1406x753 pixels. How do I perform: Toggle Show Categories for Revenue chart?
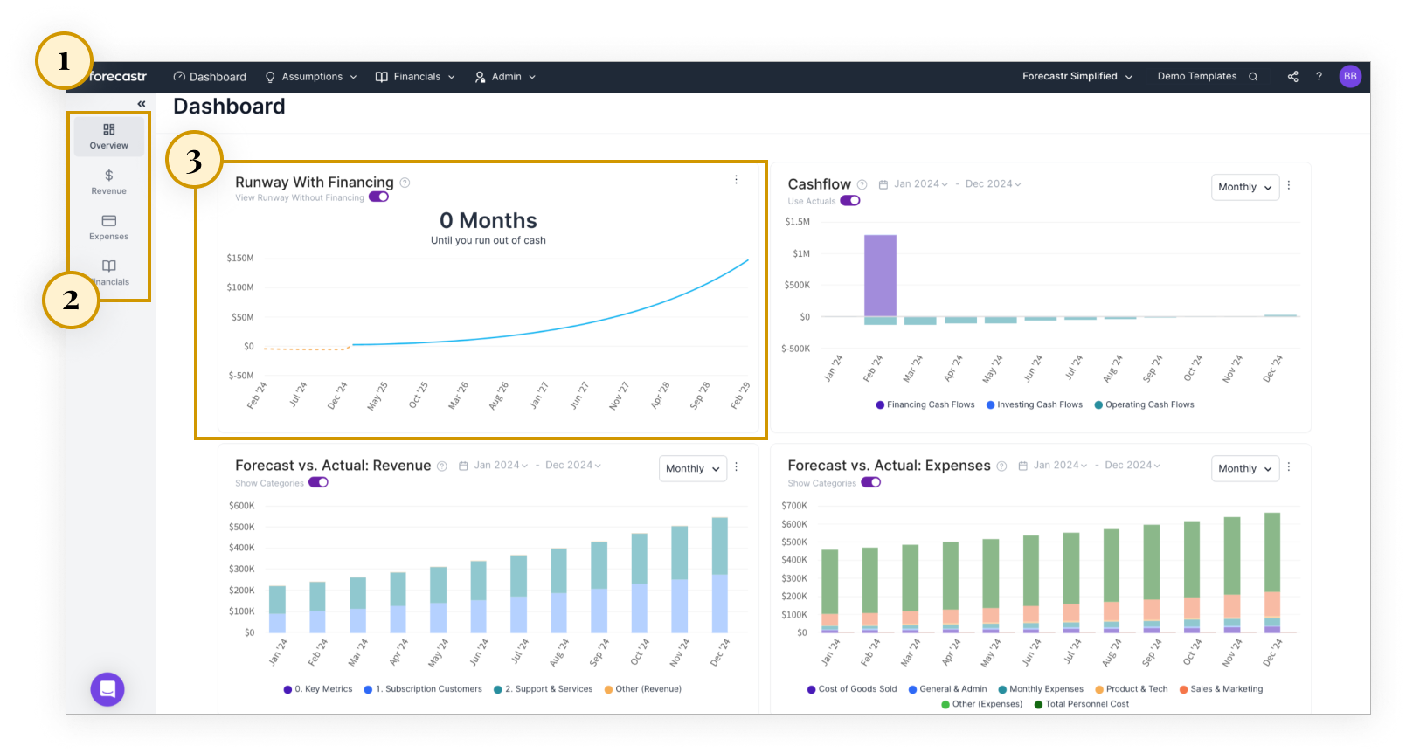(318, 482)
